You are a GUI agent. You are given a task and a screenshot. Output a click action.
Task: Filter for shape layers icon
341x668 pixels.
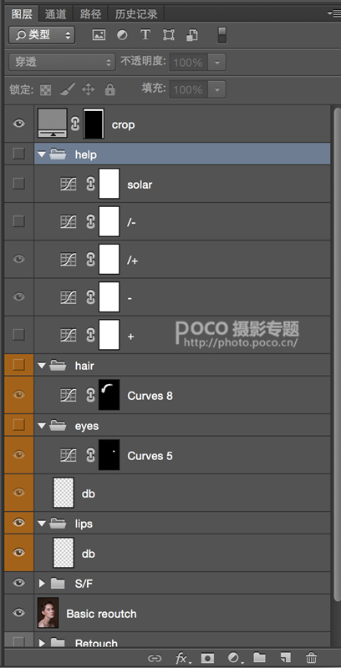[x=169, y=35]
